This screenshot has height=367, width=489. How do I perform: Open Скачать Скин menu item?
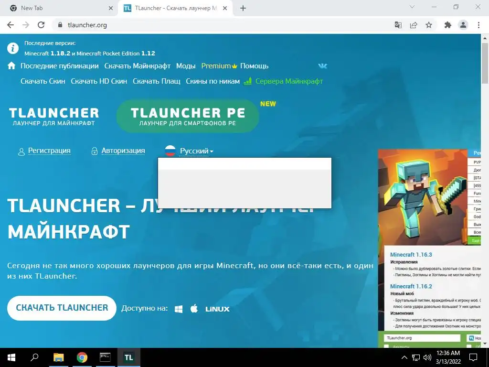[43, 81]
